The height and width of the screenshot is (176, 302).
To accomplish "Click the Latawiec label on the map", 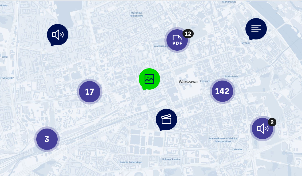I will pyautogui.click(x=237, y=149).
